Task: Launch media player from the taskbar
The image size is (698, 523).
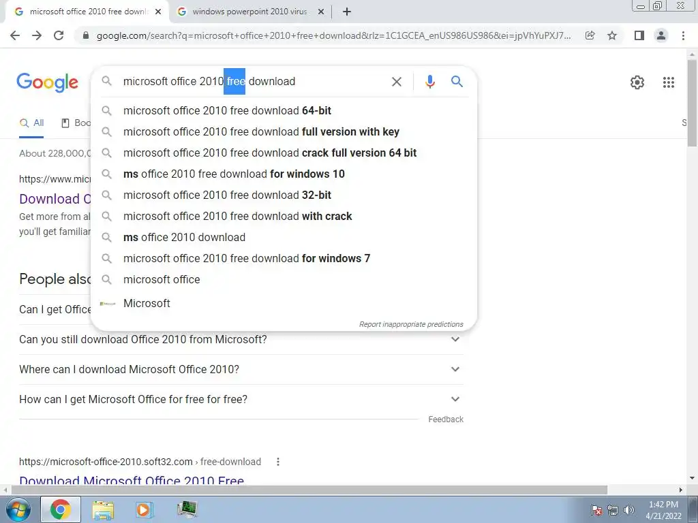Action: [144, 509]
